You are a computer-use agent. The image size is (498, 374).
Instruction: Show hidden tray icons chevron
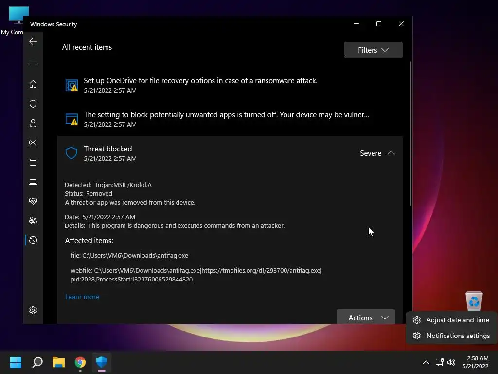click(426, 362)
